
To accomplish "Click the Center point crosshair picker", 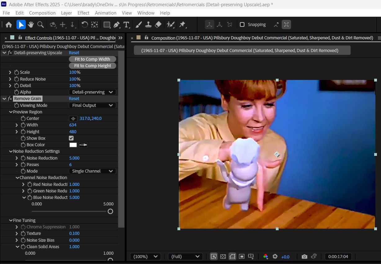I will 73,118.
